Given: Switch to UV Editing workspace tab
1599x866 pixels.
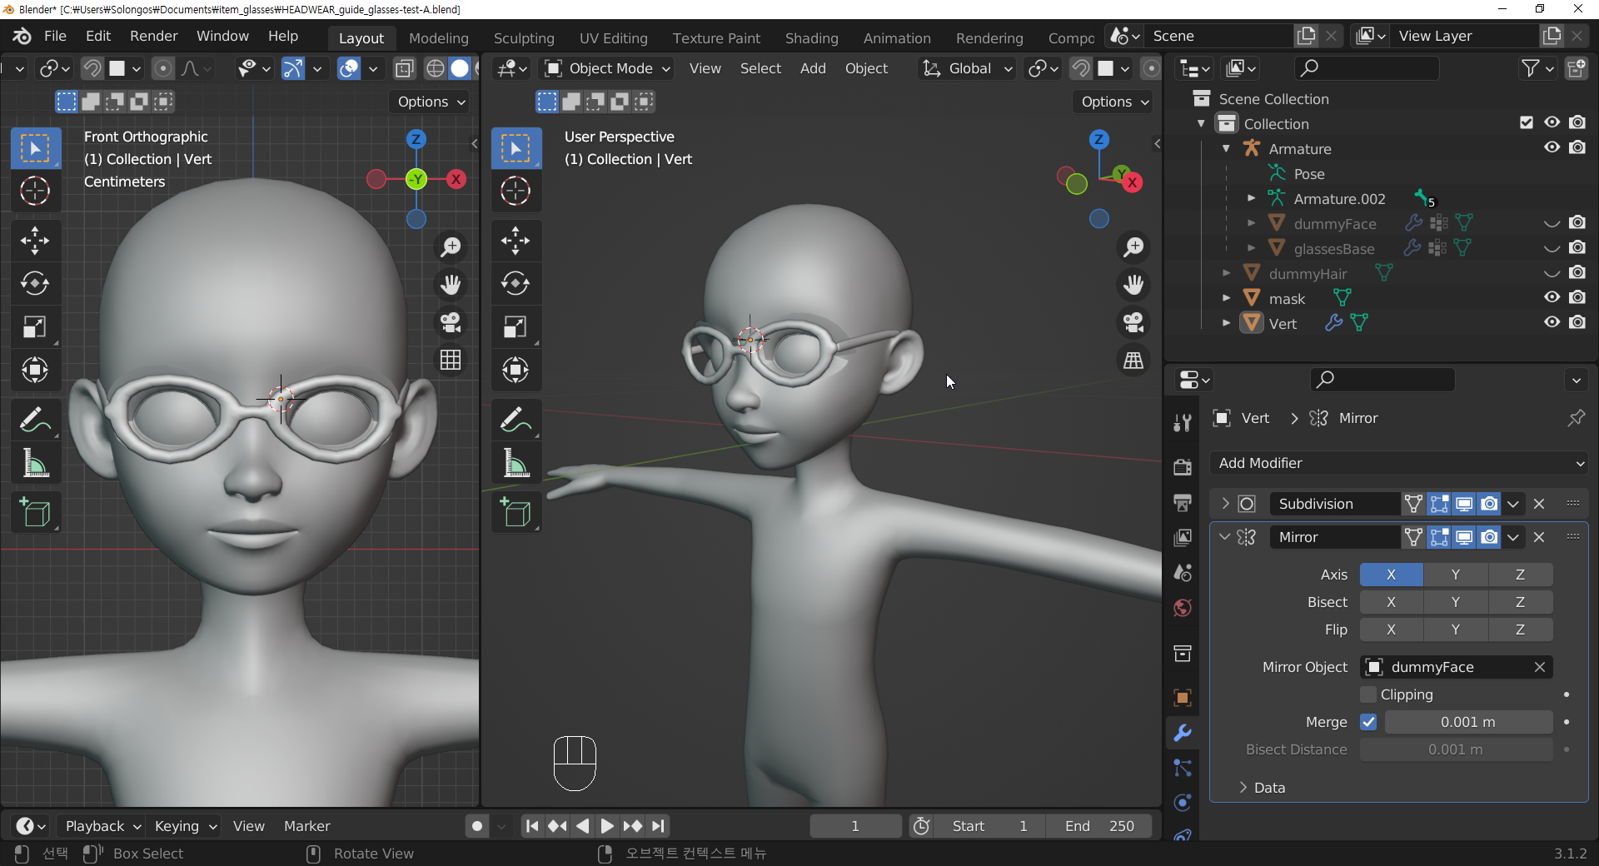Looking at the screenshot, I should pos(614,37).
